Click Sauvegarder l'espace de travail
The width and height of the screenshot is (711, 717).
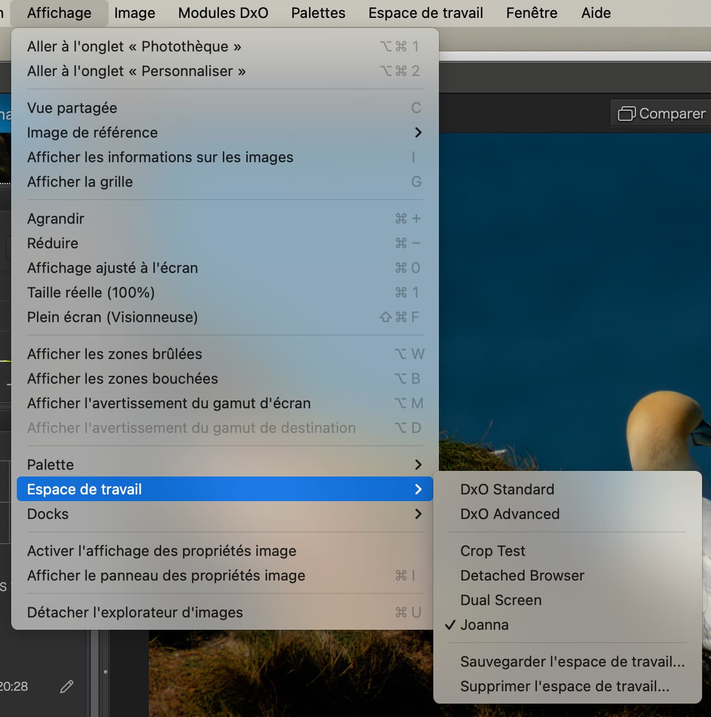[x=572, y=662]
